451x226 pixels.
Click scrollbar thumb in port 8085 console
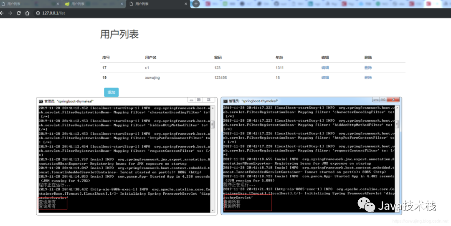click(x=397, y=124)
